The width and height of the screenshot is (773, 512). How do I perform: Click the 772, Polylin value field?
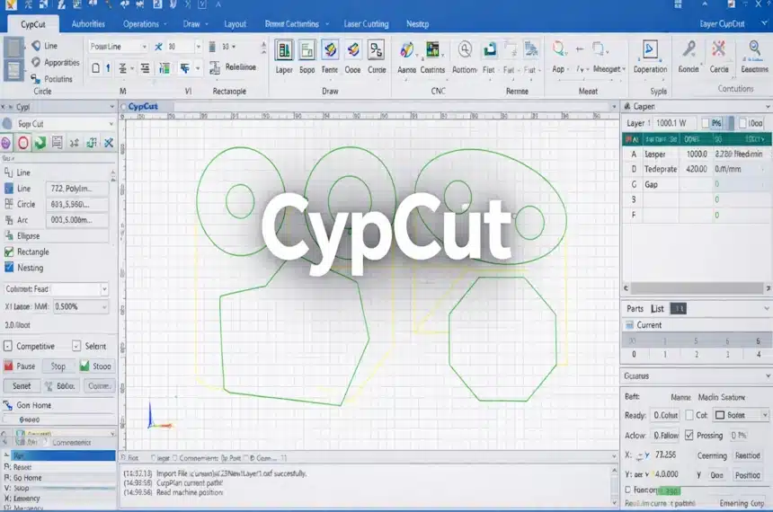tap(77, 189)
